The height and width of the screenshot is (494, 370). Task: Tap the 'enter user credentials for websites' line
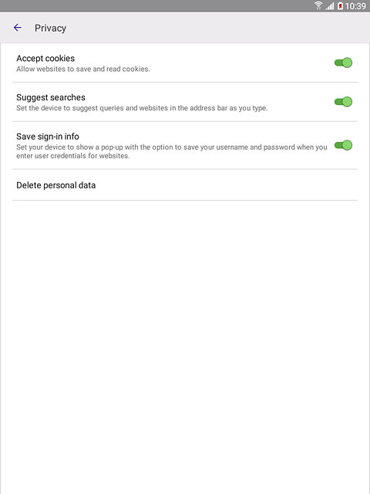point(73,156)
